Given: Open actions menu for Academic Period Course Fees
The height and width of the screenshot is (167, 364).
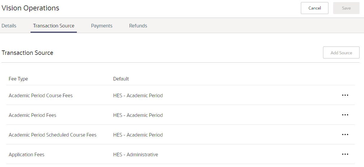Looking at the screenshot, I should 345,95.
